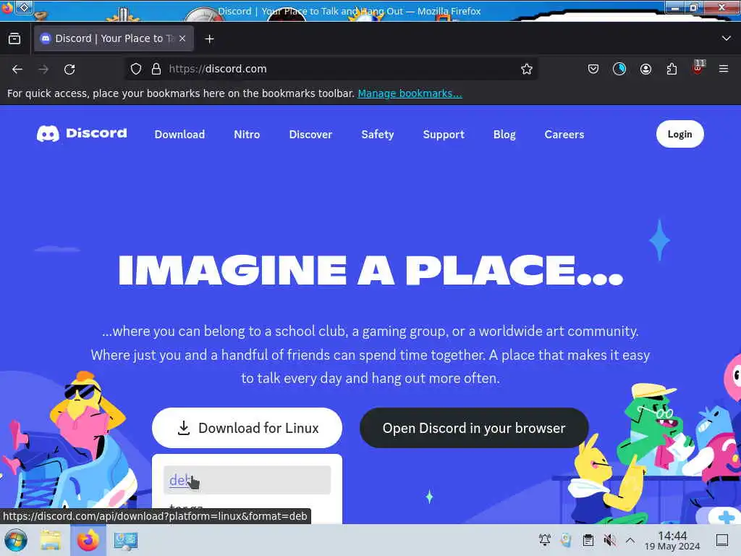Click Download for Linux button
This screenshot has height=556, width=741.
point(247,428)
